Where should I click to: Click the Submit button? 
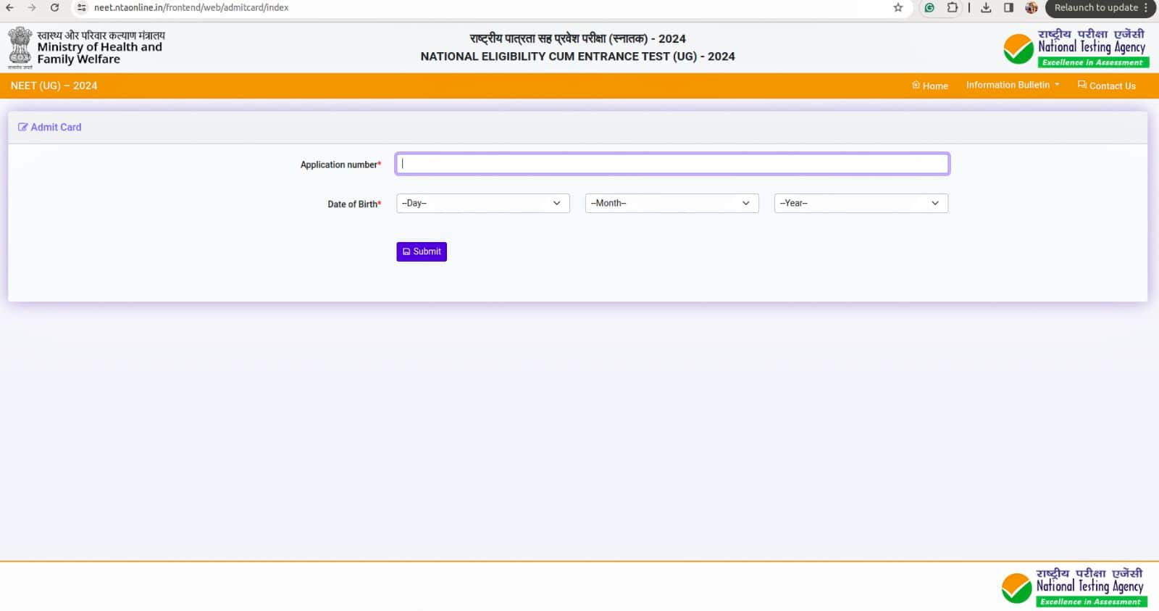point(422,252)
